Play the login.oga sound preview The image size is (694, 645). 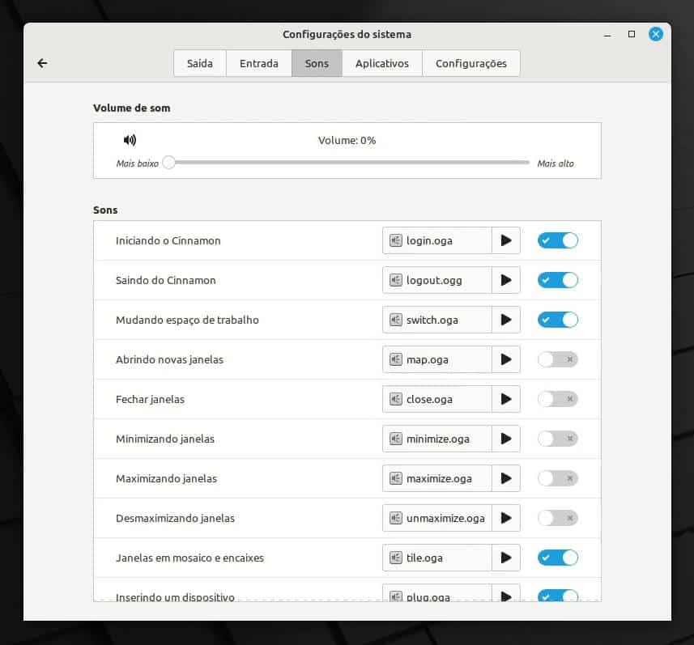point(506,240)
